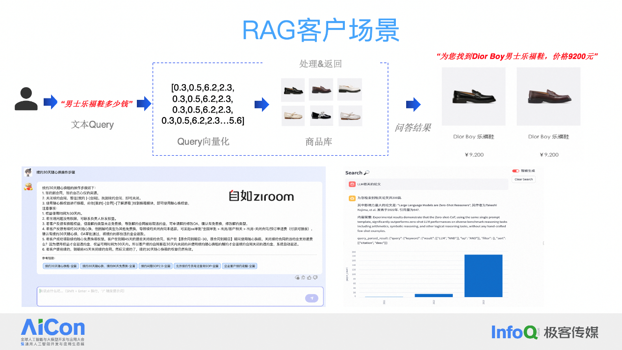Click the thumbs-up icon under the chat reply
Viewport: 622px width, 350px height.
309,278
